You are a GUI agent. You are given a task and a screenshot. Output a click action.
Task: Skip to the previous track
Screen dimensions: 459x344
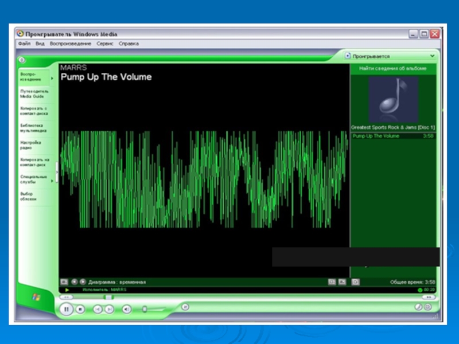97,309
